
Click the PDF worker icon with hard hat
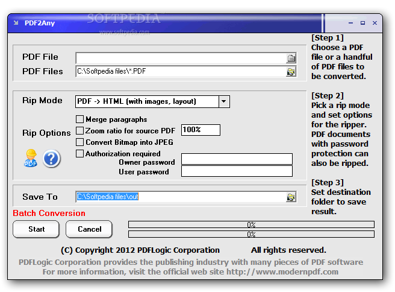tap(31, 158)
